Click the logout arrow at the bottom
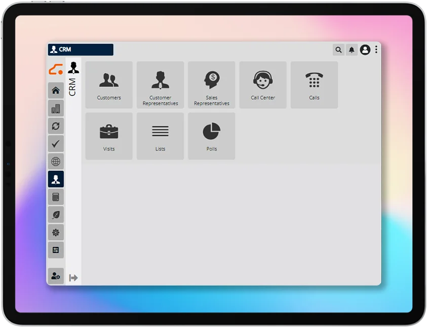Screen dimensions: 427x327 (73, 277)
